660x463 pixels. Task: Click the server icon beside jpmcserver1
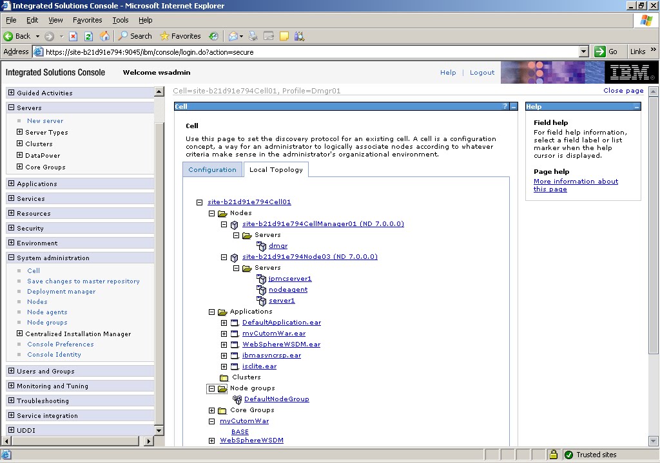click(262, 279)
